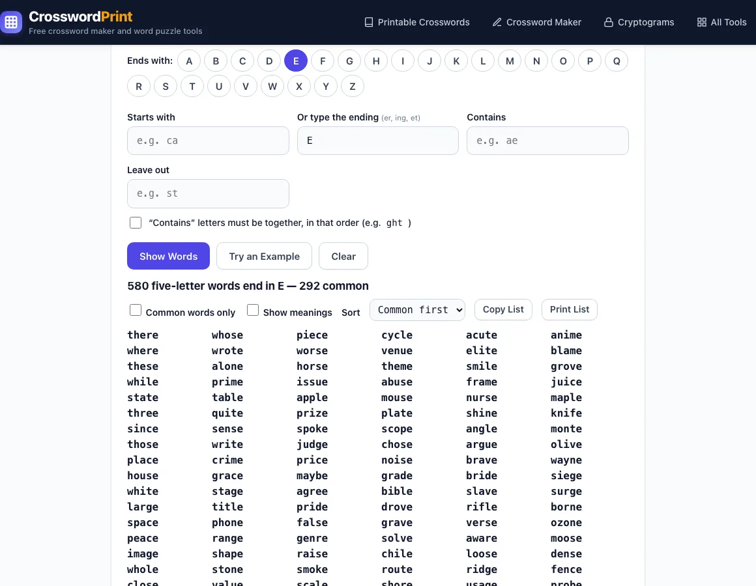Click the CrosswordPrint site title

click(x=81, y=16)
